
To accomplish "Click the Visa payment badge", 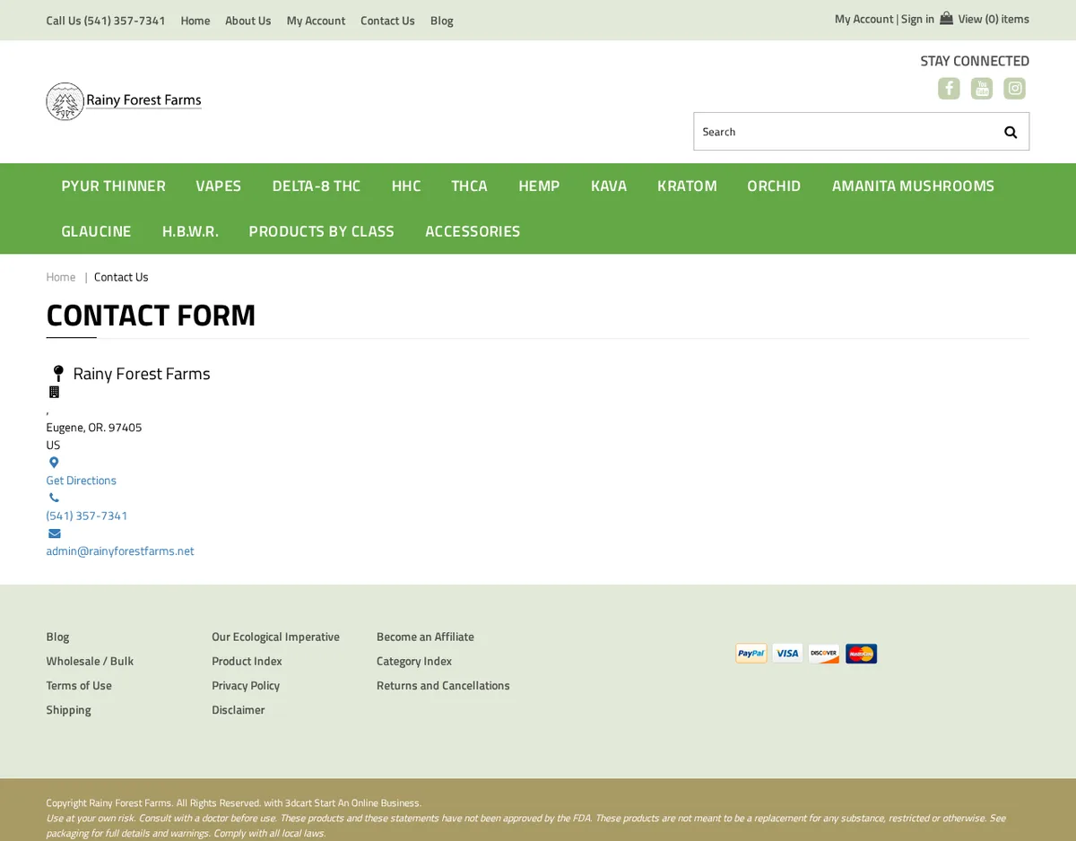I will coord(788,654).
